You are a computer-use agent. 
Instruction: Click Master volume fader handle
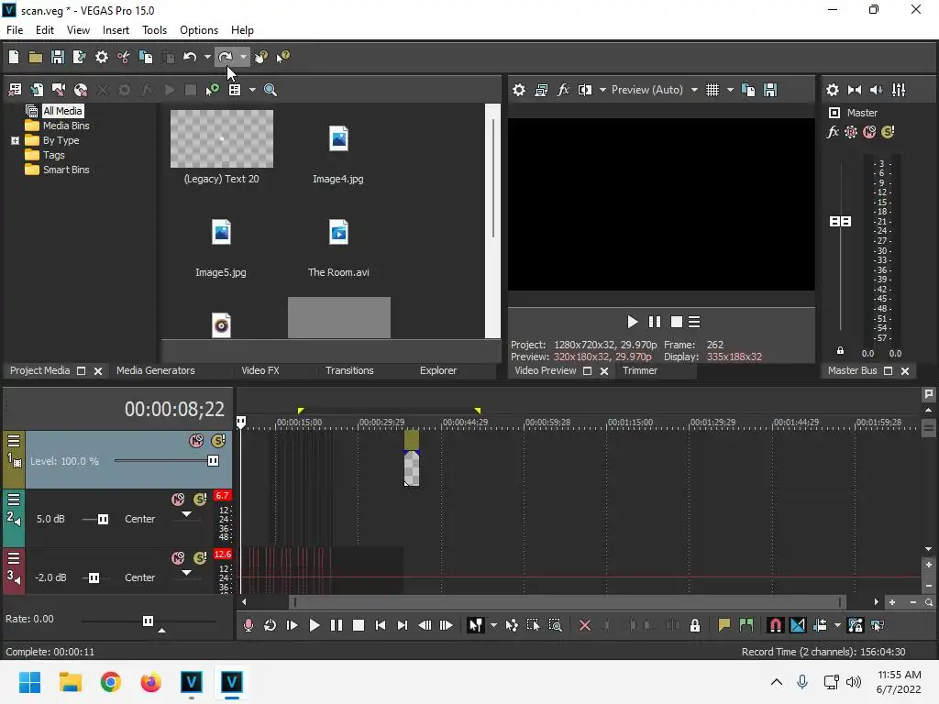840,222
